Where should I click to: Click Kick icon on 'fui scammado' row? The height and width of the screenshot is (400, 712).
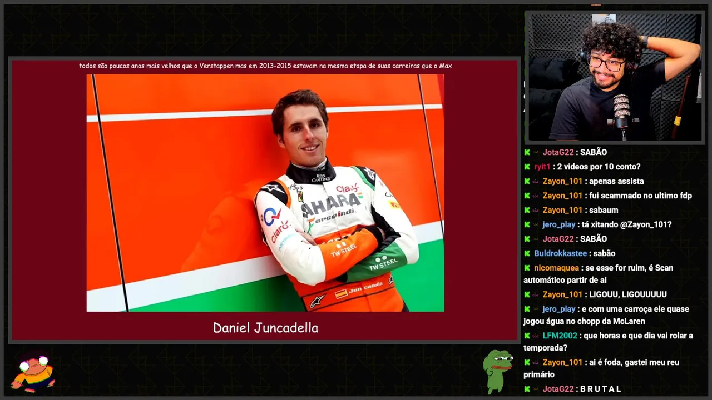click(x=527, y=196)
